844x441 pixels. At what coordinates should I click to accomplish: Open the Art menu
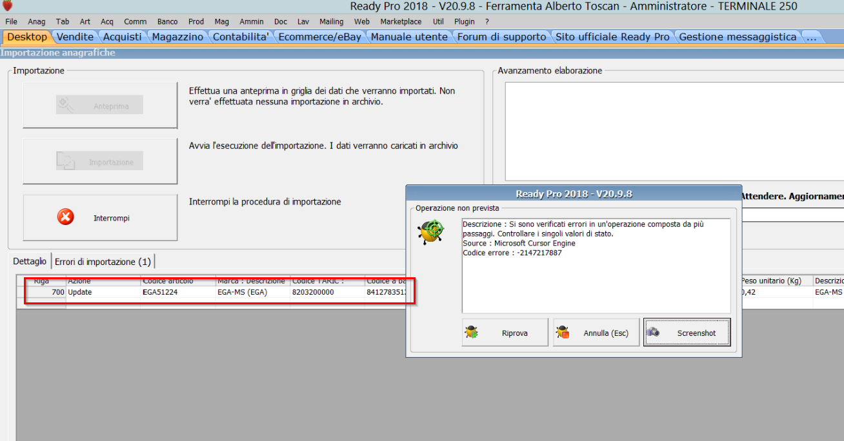click(x=85, y=21)
